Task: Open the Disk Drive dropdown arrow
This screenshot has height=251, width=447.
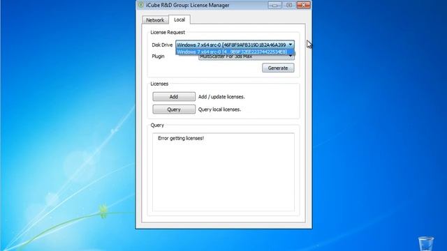Action: (x=291, y=45)
